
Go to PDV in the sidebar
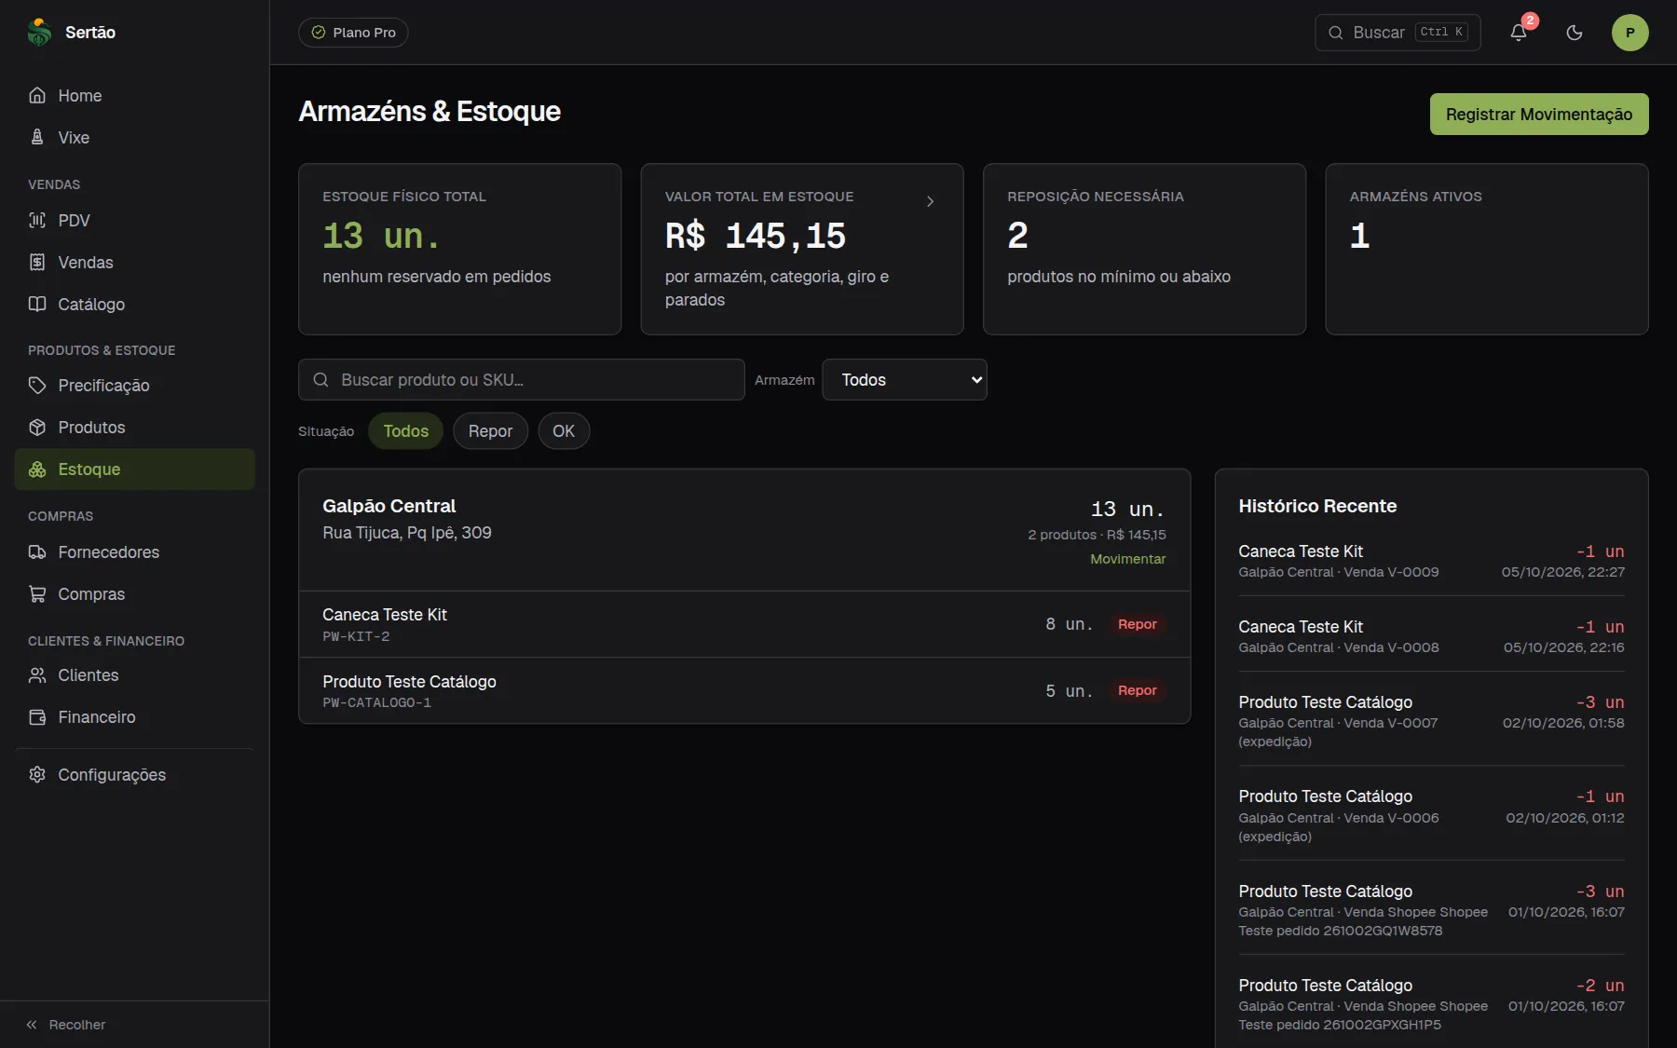[x=134, y=221]
